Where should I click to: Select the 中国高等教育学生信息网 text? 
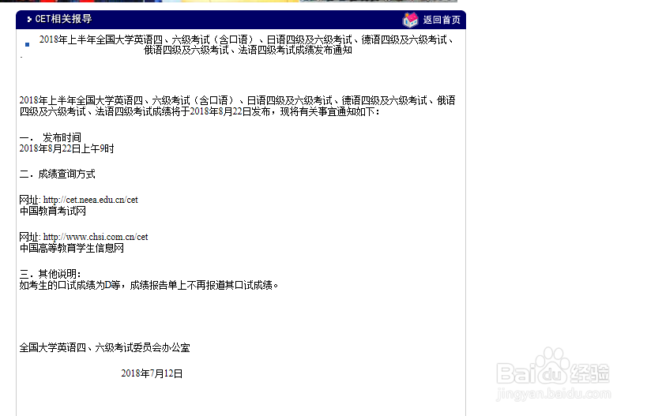point(72,248)
